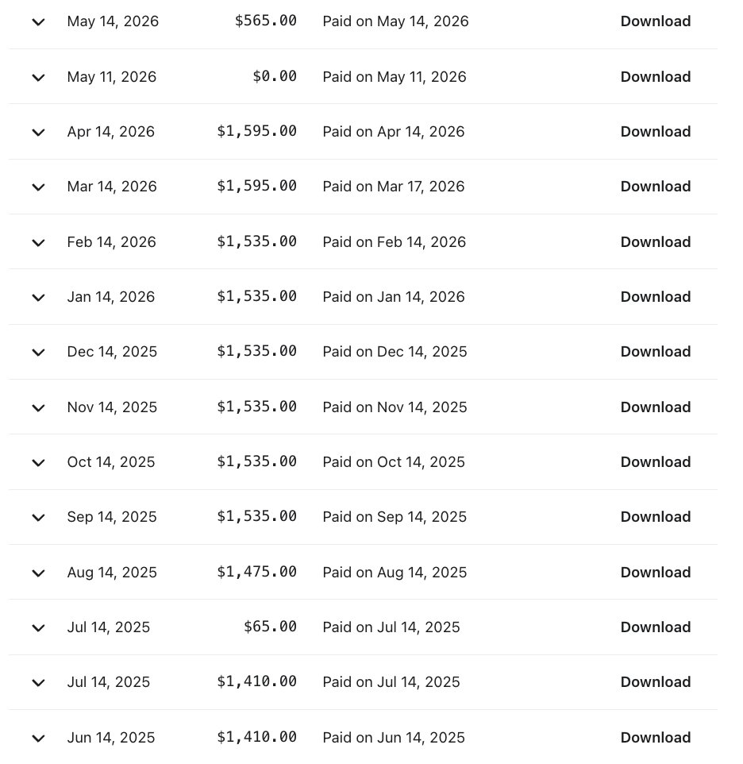Select the Apr 14, 2026 $1,595.00 amount
This screenshot has height=764, width=743.
click(256, 131)
